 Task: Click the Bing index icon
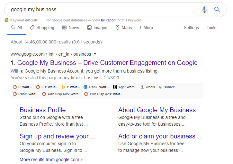pos(64,87)
